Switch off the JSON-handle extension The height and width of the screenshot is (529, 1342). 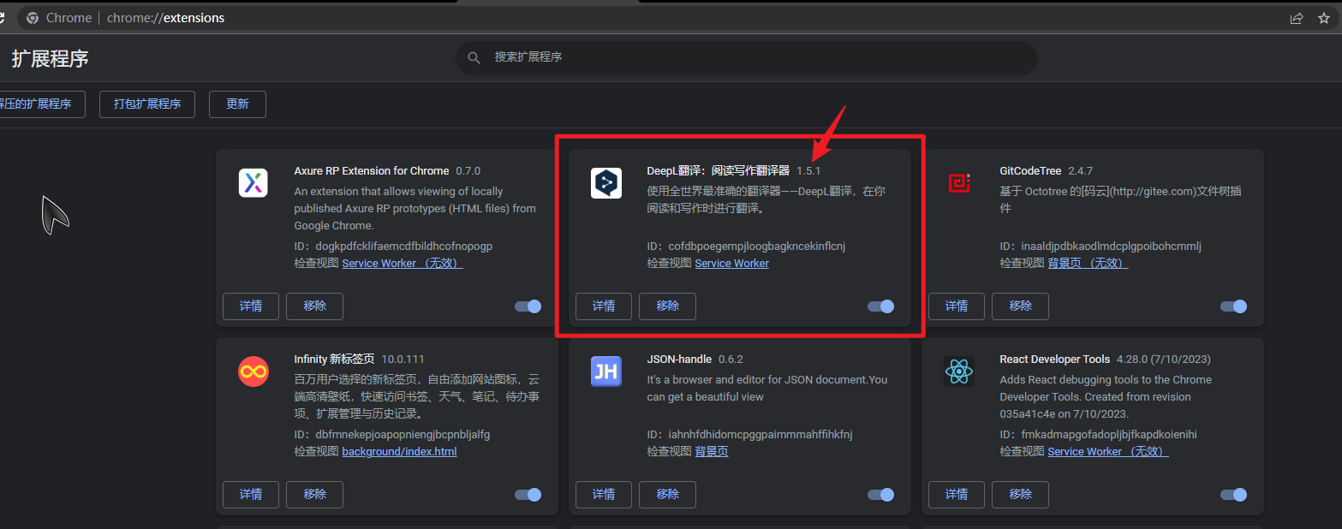(x=880, y=495)
